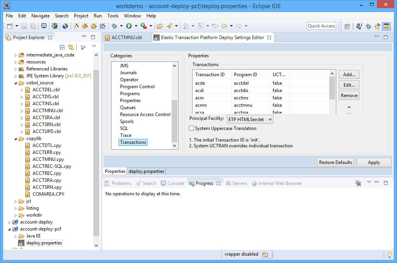Screen dimensions: 397x263
Task: Open the Project Explorer View Menu triangle
Action: coord(94,46)
